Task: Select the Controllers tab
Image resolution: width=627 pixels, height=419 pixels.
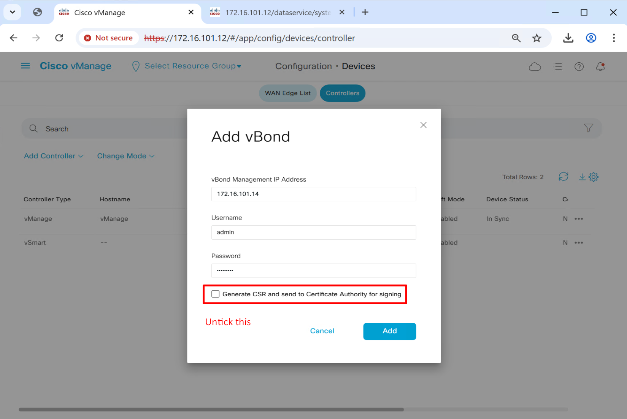Action: [342, 93]
